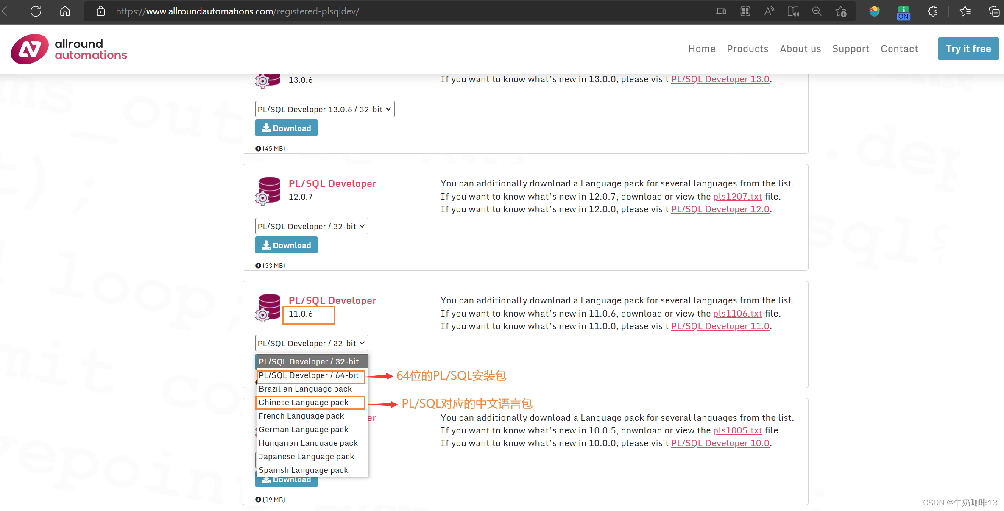Open the Products navigation menu

747,49
